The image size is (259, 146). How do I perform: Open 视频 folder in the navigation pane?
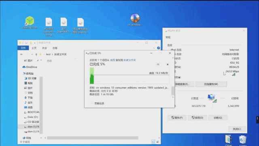point(28,83)
